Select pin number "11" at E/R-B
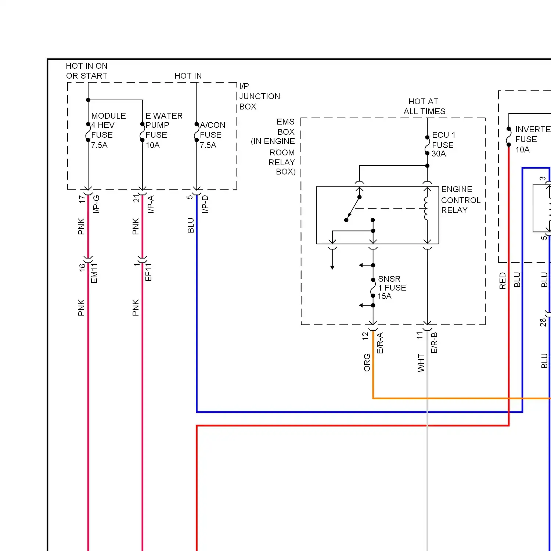 [x=419, y=336]
